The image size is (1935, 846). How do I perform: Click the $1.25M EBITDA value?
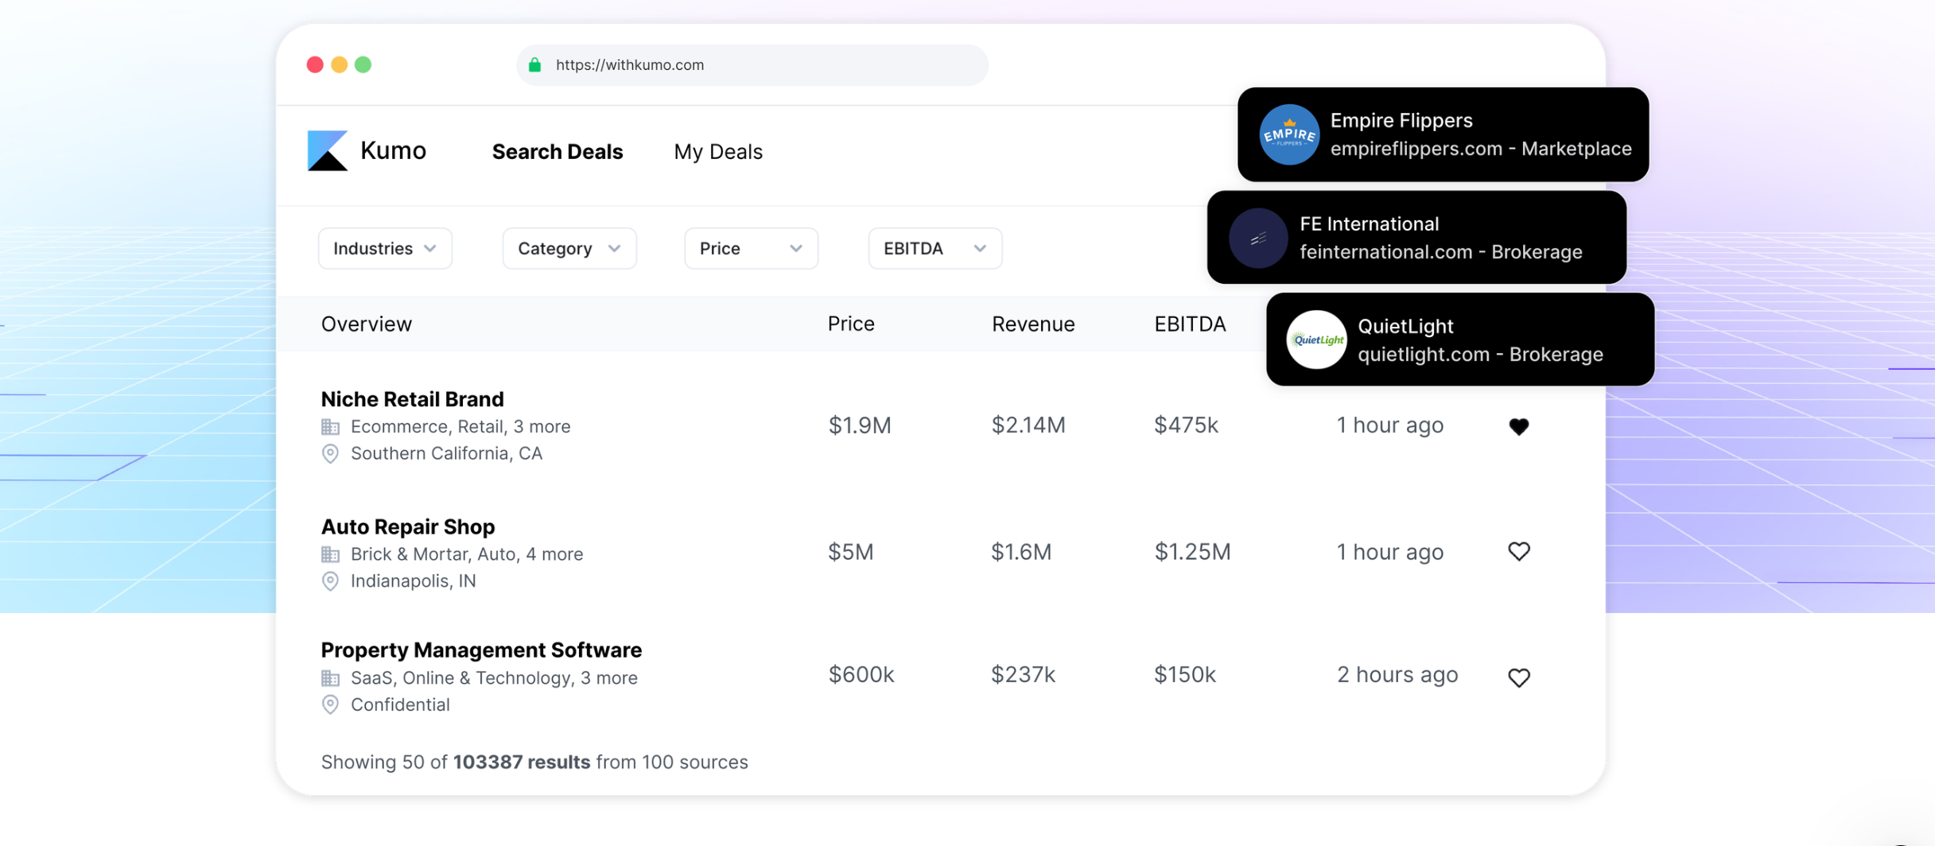(1192, 552)
